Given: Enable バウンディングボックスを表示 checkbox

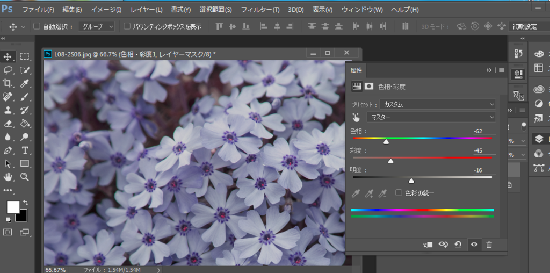Looking at the screenshot, I should (127, 26).
